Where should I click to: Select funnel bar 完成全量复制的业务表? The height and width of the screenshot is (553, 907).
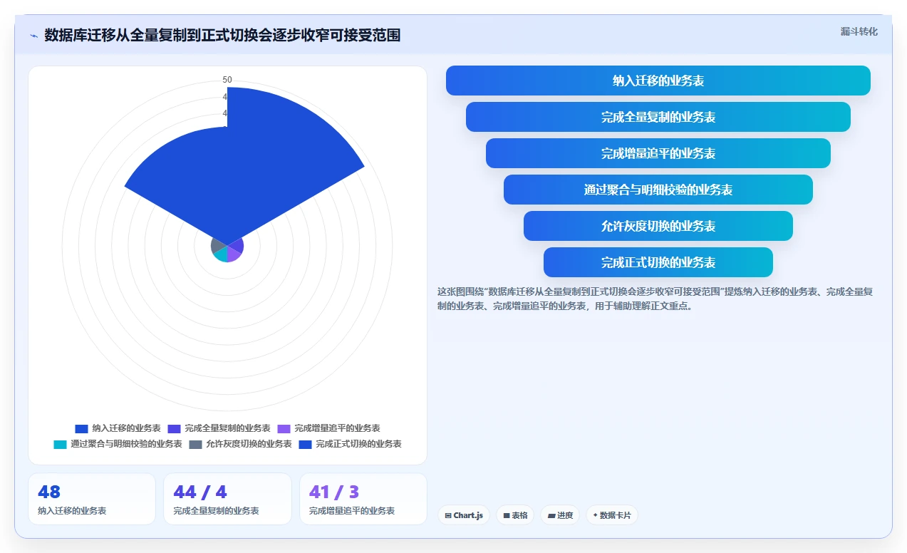(x=658, y=117)
